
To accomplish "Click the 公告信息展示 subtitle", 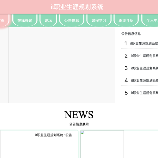I will (x=79, y=124).
